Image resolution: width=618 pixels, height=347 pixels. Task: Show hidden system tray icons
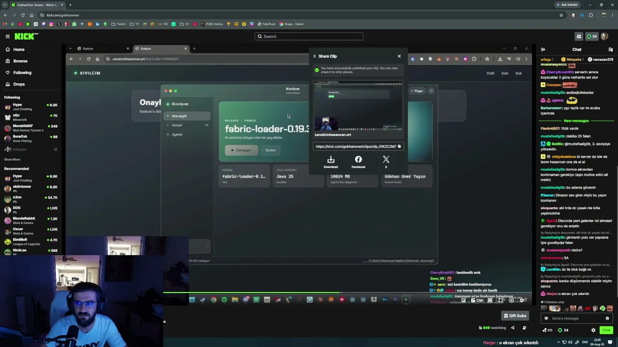pos(559,342)
